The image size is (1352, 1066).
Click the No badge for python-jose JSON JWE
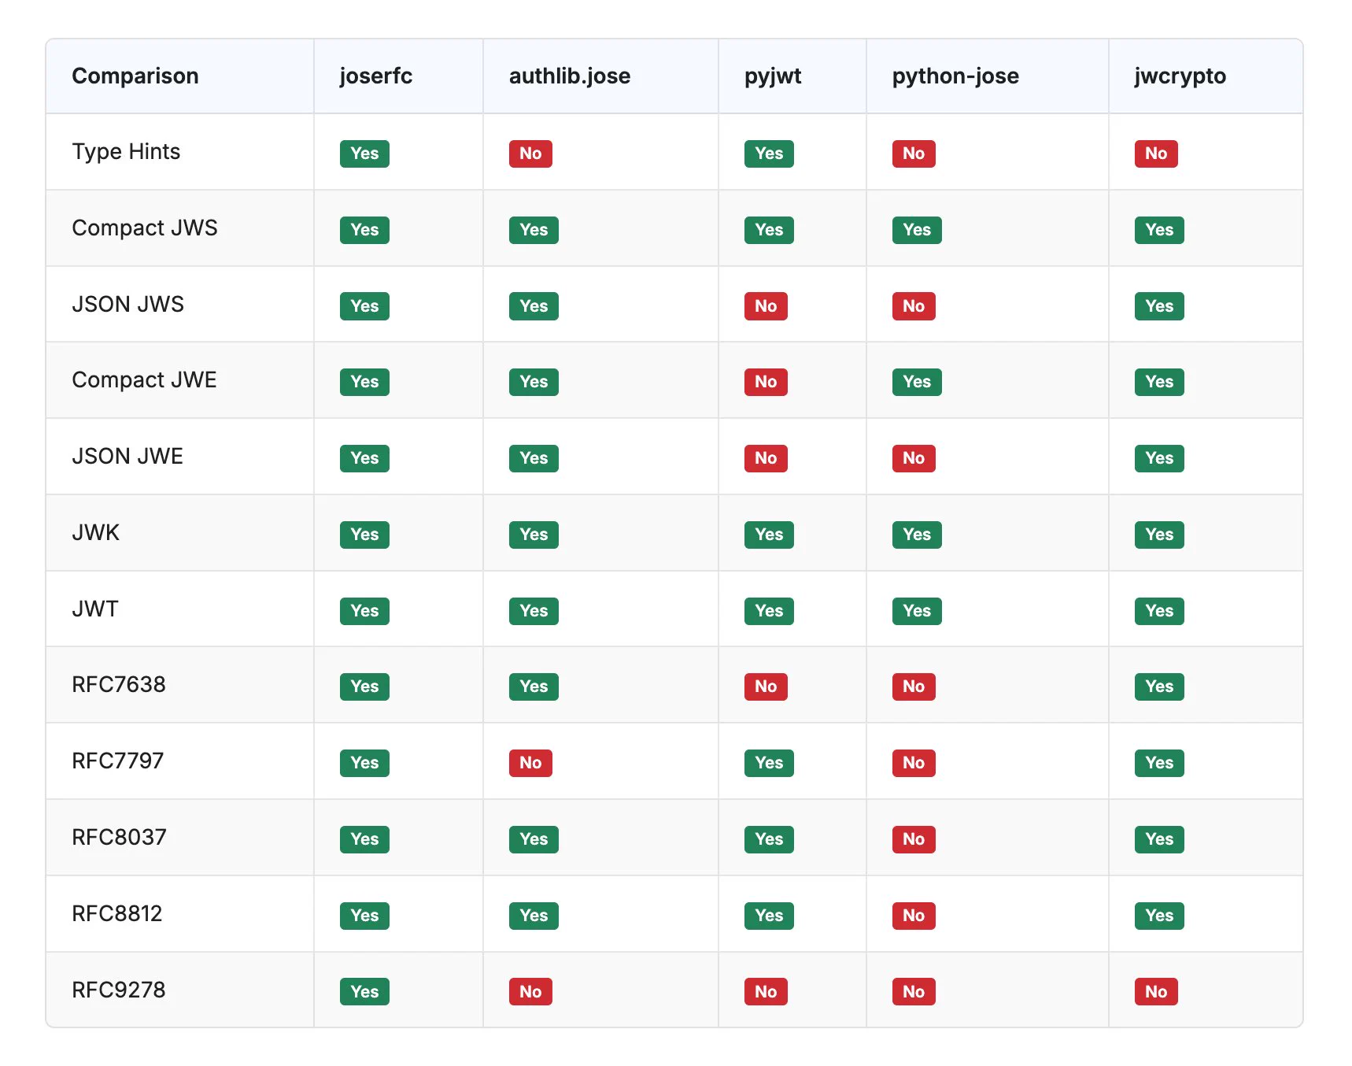[x=914, y=458]
